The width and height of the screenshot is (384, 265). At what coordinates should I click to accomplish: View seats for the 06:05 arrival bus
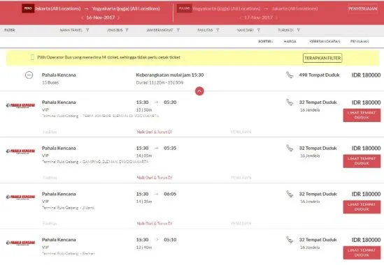(362, 207)
